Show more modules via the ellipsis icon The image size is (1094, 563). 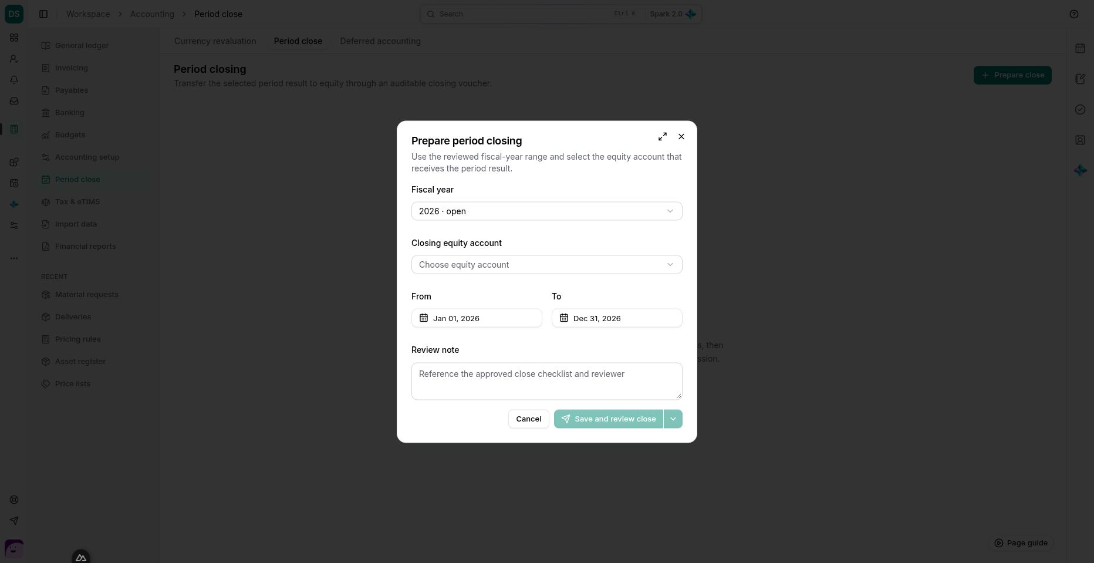(14, 258)
